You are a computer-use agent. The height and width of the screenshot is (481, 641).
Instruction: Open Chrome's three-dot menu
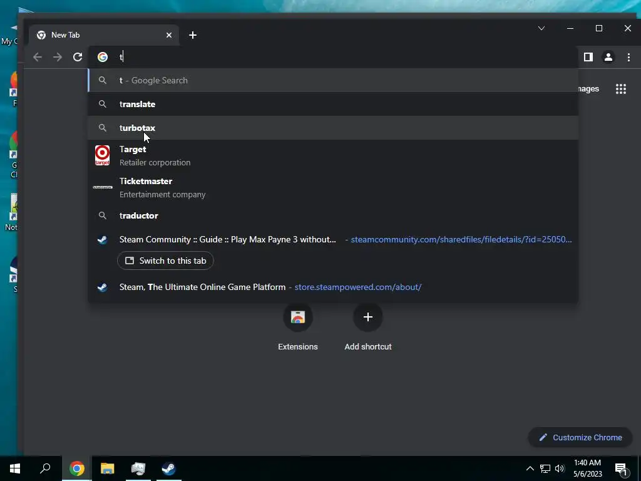pyautogui.click(x=628, y=57)
